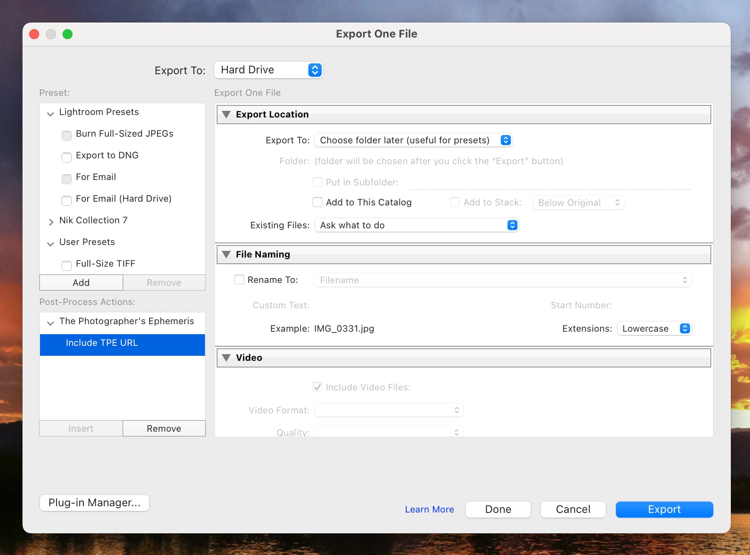This screenshot has width=750, height=555.
Task: Collapse the File Naming section triangle
Action: 226,254
